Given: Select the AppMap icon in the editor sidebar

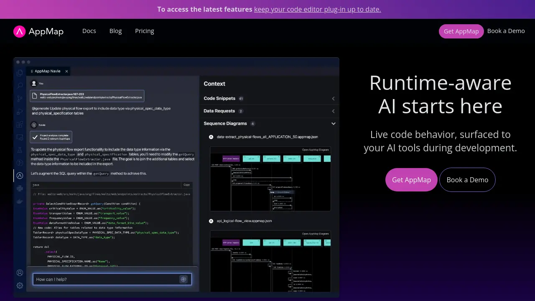Looking at the screenshot, I should 20,176.
